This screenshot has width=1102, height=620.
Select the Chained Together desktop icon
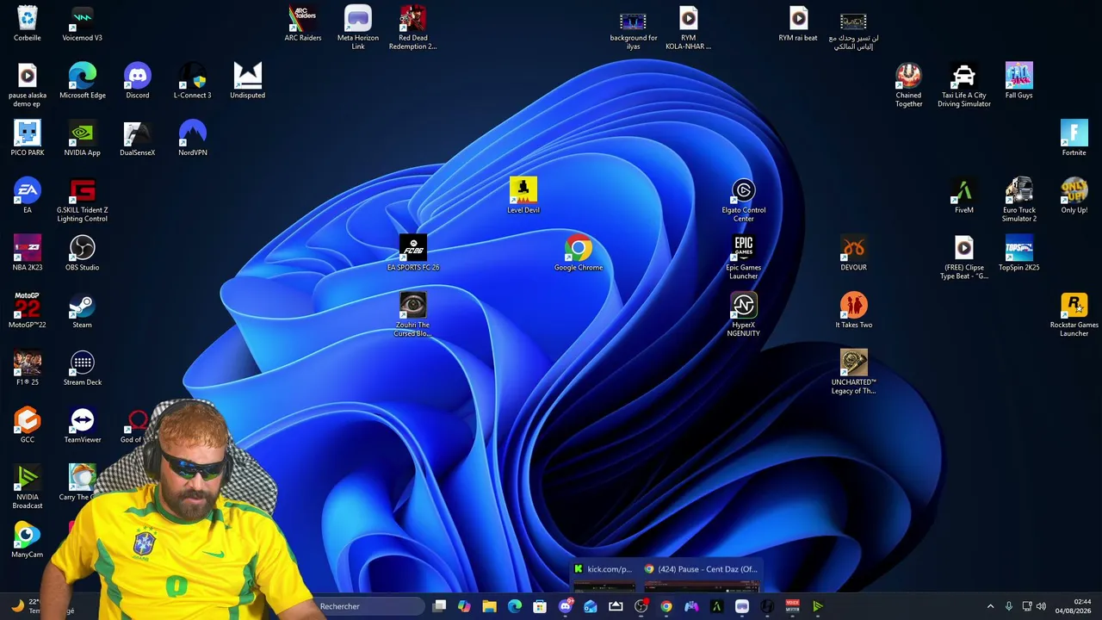908,85
